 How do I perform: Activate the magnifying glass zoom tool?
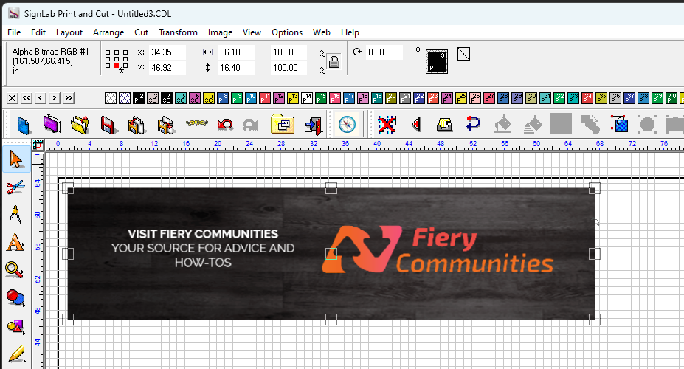pos(14,270)
